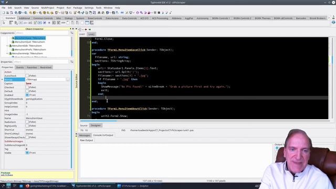Open the Tools menu
Image resolution: width=336 pixels, height=189 pixels.
pyautogui.click(x=99, y=8)
